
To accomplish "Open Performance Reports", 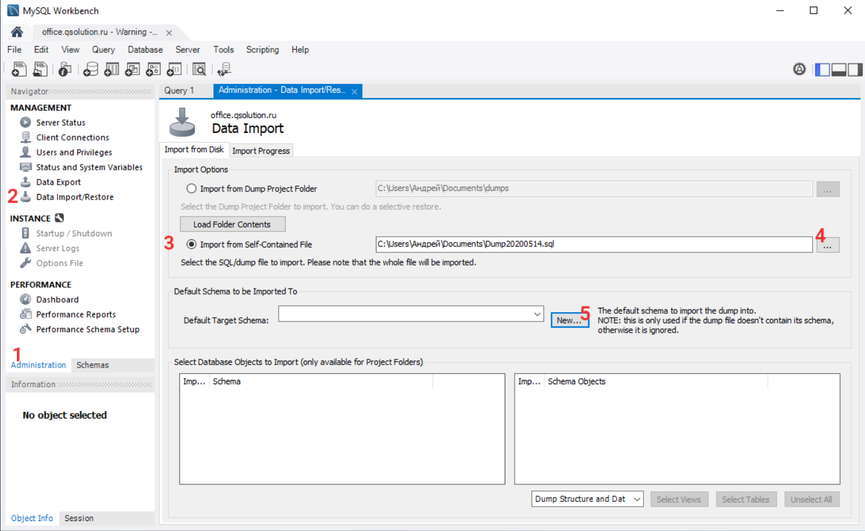I will 76,314.
